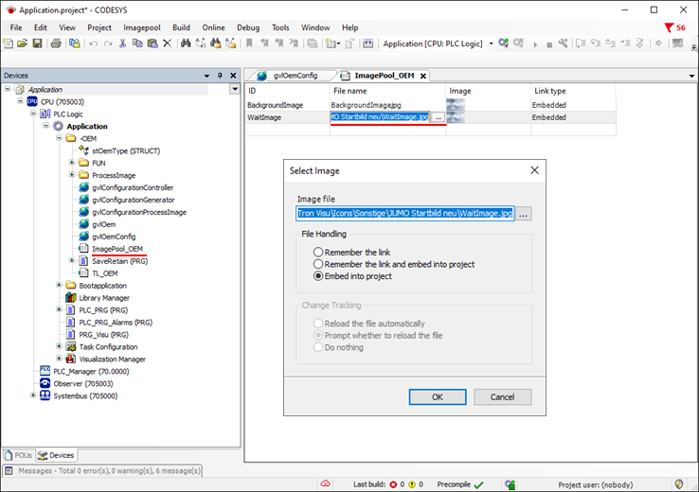This screenshot has height=492, width=699.
Task: Click the Delete X toolbar icon
Action: (167, 44)
